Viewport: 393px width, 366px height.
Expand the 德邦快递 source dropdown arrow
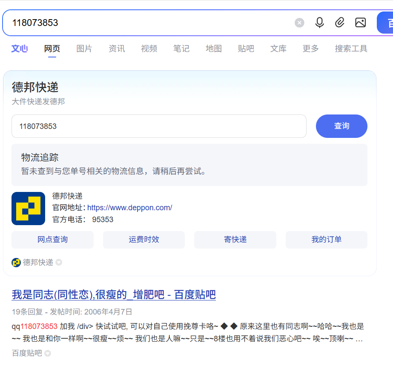(x=59, y=263)
